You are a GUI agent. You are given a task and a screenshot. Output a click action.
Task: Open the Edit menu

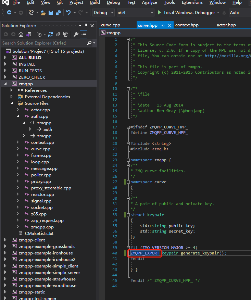30,2
